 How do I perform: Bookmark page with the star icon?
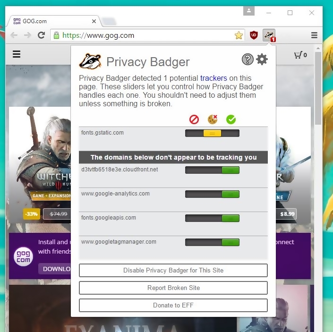click(x=239, y=35)
